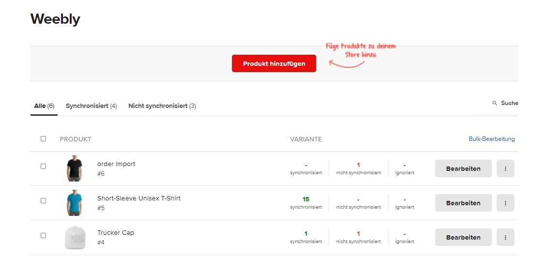The height and width of the screenshot is (258, 536).
Task: Open the Nicht synchronisiert (3) tab
Action: pyautogui.click(x=162, y=106)
